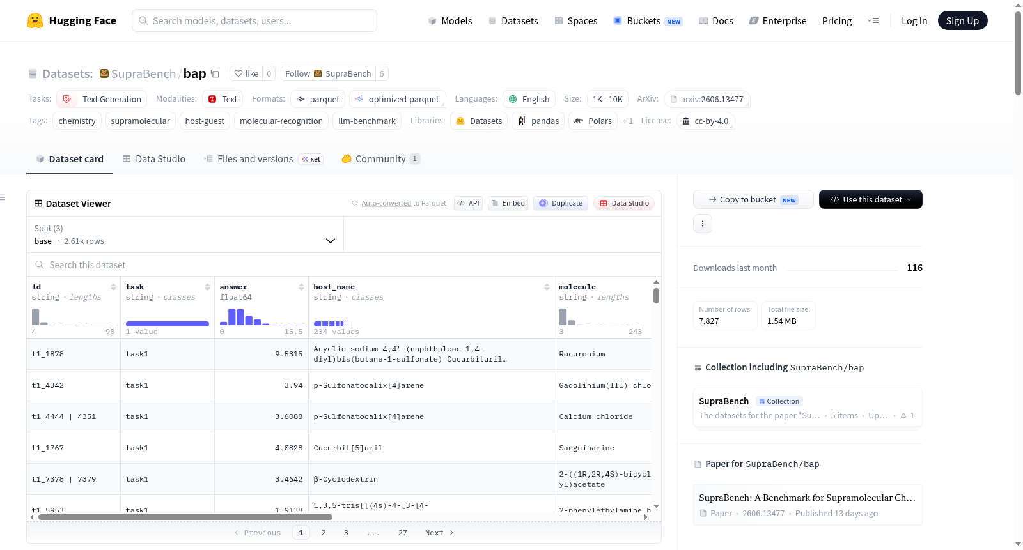This screenshot has height=550, width=1023.
Task: Copy dataset name icon next to bap
Action: tap(215, 73)
